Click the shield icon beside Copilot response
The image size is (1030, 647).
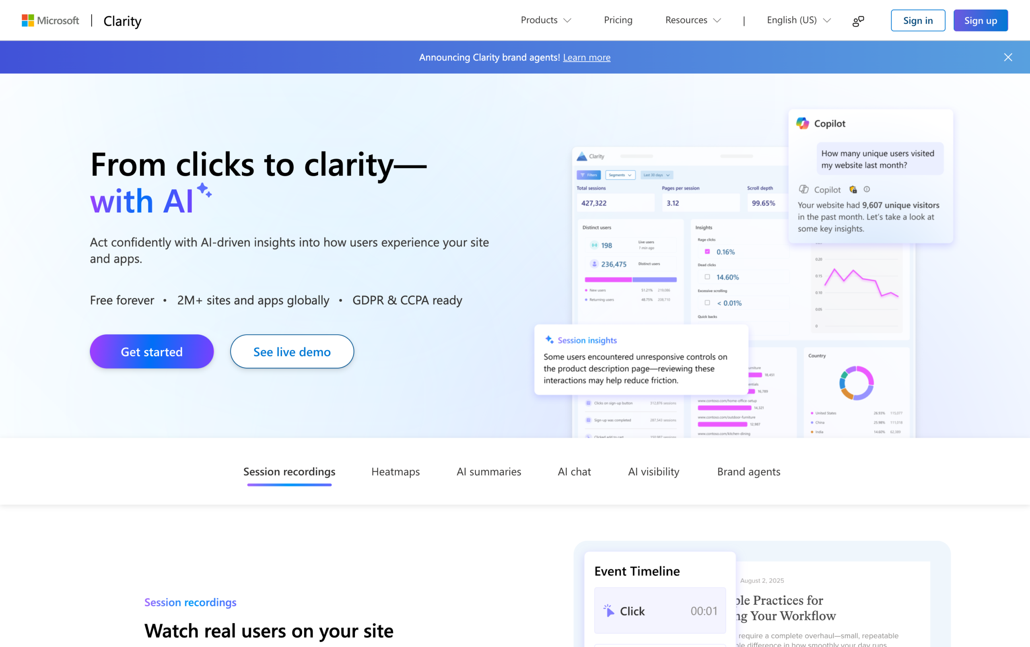tap(853, 189)
